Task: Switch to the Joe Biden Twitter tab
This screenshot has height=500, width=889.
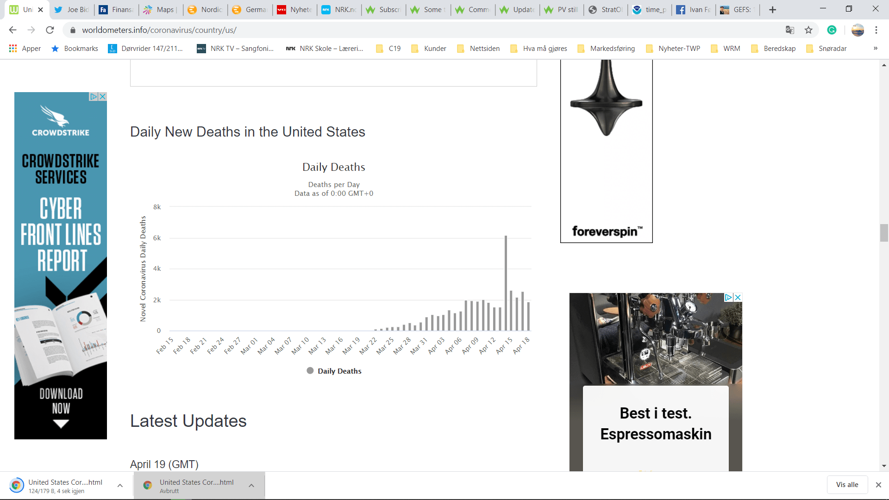Action: tap(72, 10)
